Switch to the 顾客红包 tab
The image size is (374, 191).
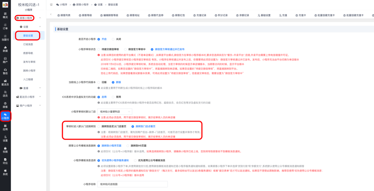(x=178, y=15)
